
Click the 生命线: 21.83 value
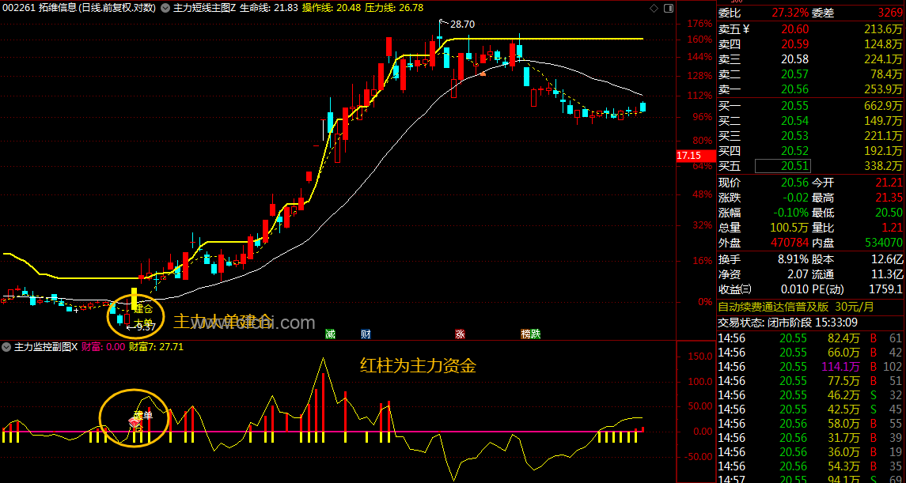click(269, 8)
